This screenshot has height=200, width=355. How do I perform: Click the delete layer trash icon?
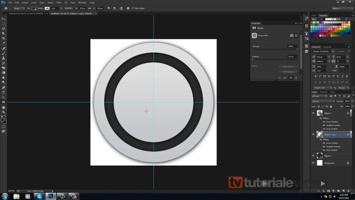pos(348,191)
